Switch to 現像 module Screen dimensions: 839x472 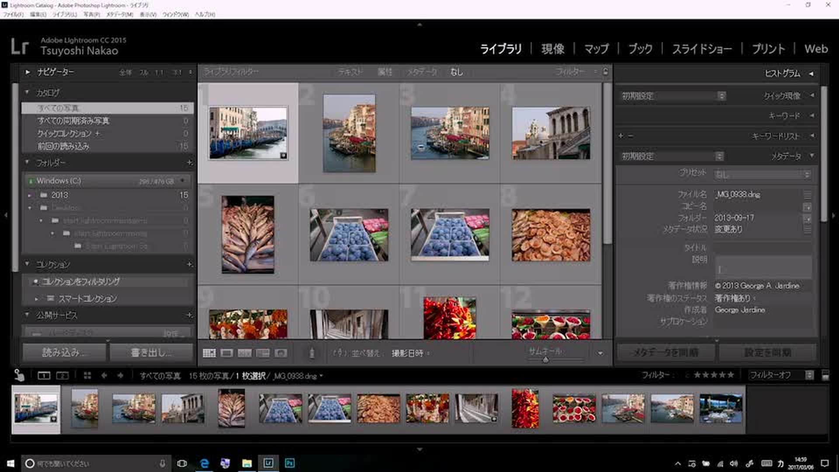tap(553, 49)
